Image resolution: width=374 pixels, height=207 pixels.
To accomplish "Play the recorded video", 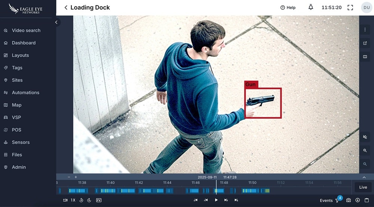I will (x=216, y=200).
